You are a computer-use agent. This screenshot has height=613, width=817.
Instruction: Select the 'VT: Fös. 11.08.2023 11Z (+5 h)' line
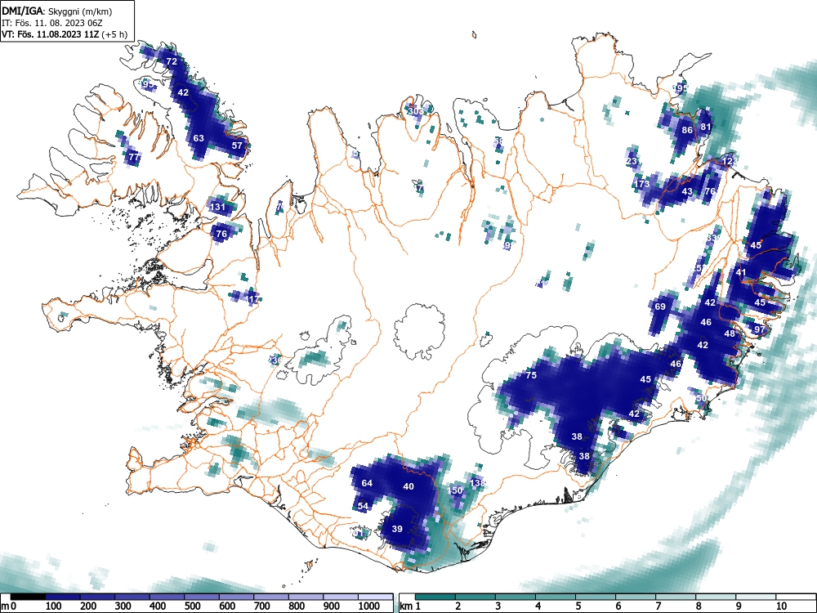pyautogui.click(x=65, y=34)
